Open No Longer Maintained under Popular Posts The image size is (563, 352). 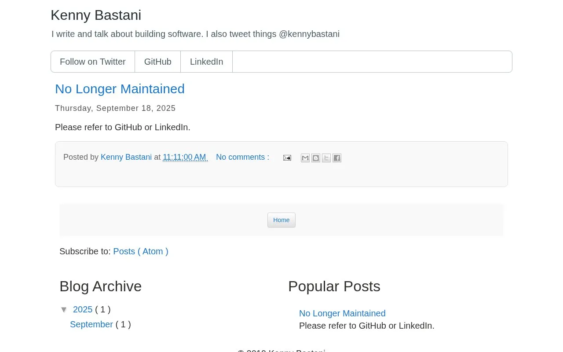coord(342,313)
